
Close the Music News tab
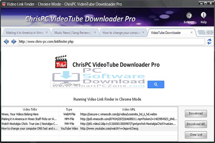pyautogui.click(x=95, y=32)
